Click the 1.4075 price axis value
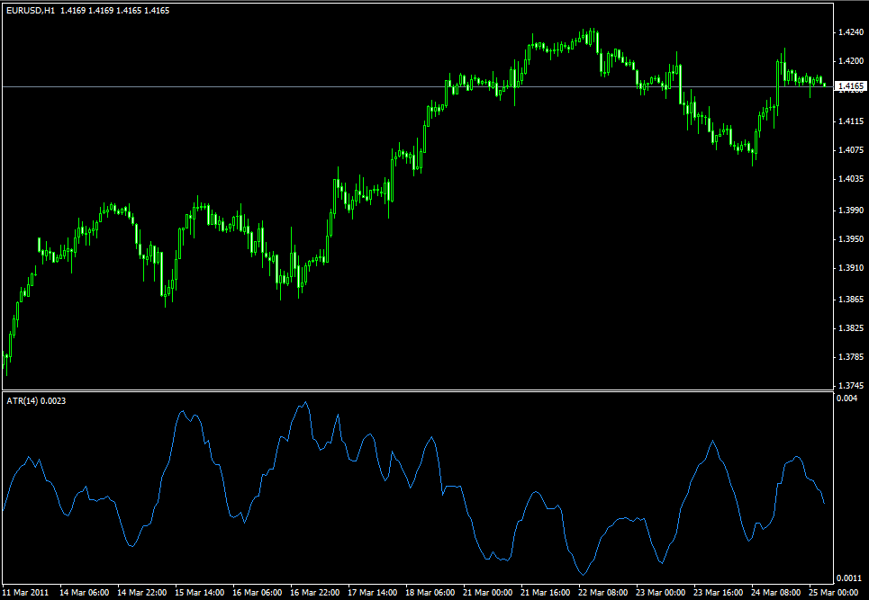869x600 pixels. pyautogui.click(x=851, y=149)
